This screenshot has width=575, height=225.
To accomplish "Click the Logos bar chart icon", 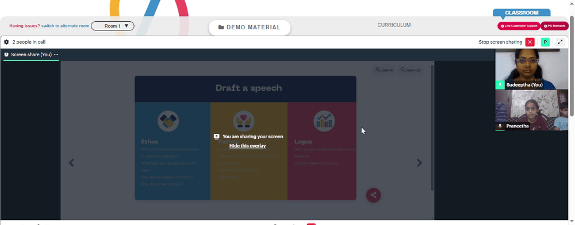I will coord(324,121).
